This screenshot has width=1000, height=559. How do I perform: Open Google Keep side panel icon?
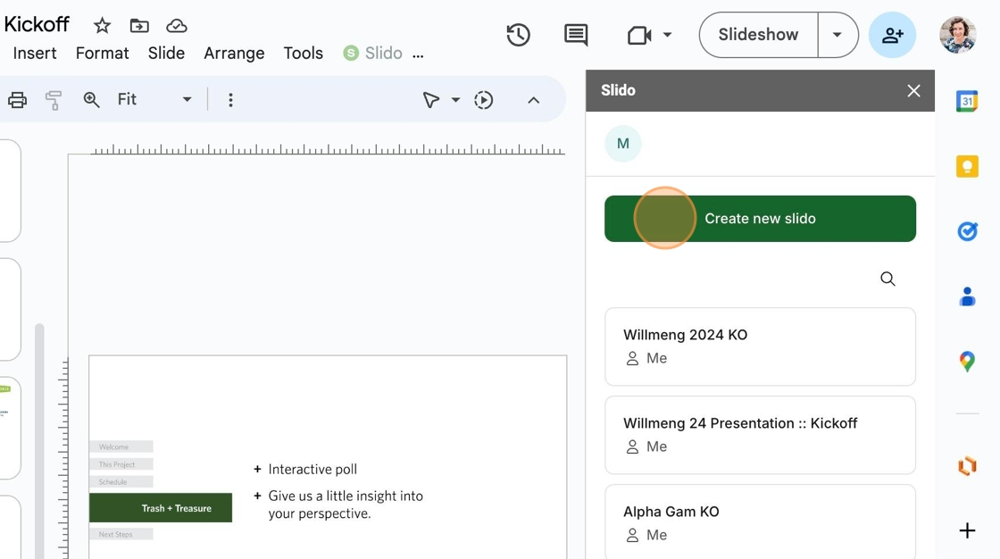pos(968,167)
